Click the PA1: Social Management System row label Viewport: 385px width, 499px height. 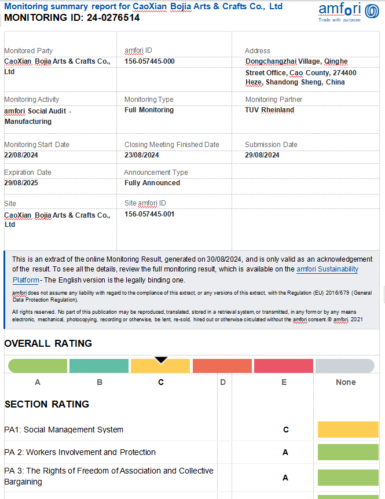(x=64, y=430)
